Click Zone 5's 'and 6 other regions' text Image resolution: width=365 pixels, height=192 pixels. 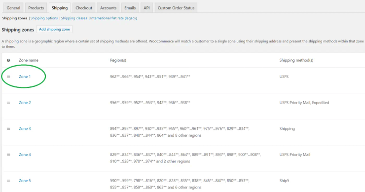(x=184, y=188)
